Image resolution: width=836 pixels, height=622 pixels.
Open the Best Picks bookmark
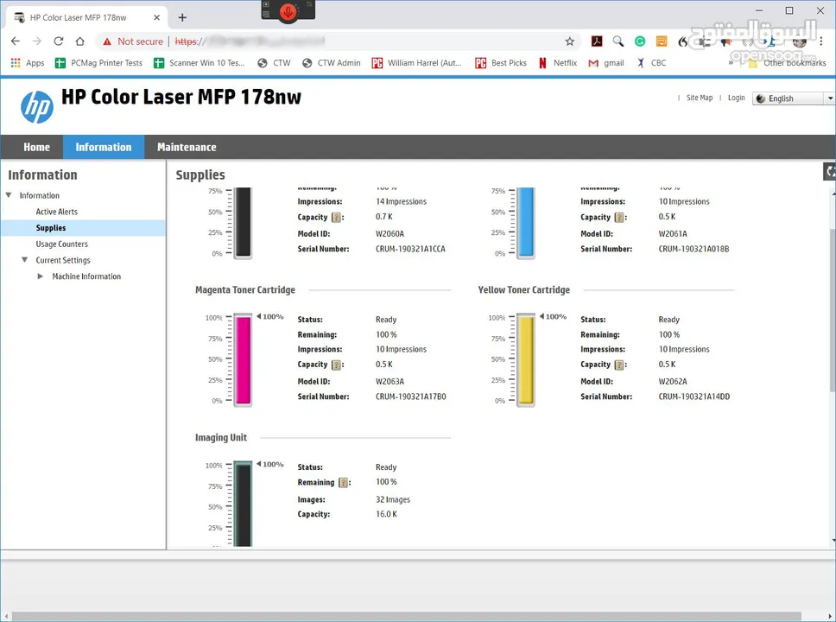[x=501, y=63]
